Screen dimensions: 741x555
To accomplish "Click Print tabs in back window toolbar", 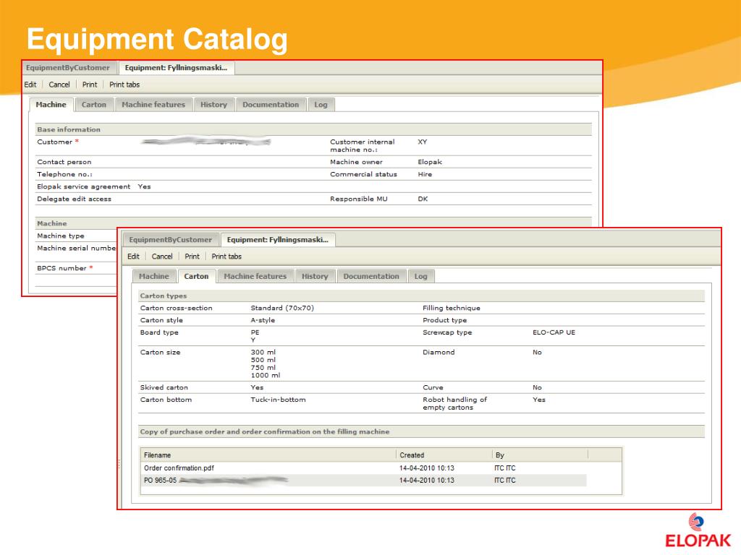I will [124, 85].
